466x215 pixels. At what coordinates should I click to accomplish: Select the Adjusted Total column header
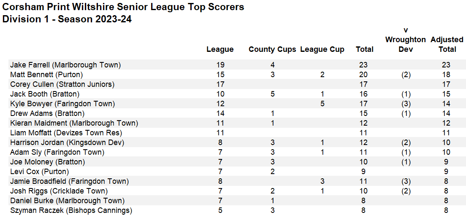pos(447,44)
